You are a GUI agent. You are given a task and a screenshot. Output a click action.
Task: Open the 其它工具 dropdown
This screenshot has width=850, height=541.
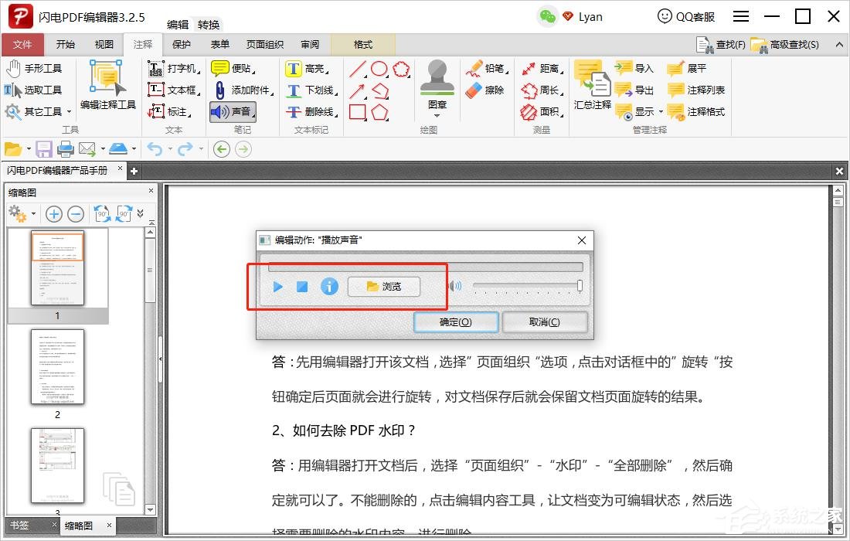(42, 111)
